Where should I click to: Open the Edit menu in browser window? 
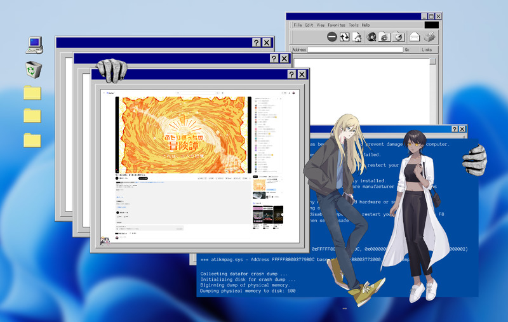[x=309, y=25]
